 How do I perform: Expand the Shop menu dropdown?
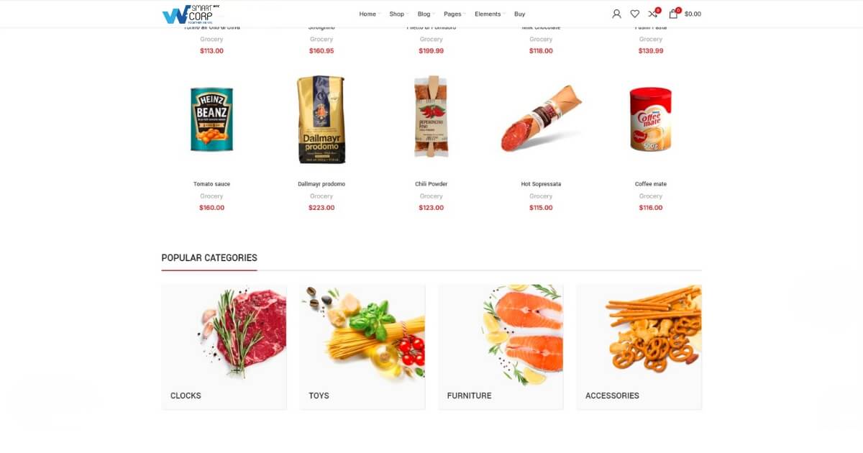[x=398, y=14]
